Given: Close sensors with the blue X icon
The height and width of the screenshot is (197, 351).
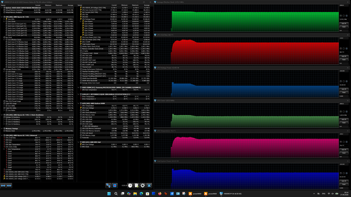Looking at the screenshot, I should (x=149, y=186).
